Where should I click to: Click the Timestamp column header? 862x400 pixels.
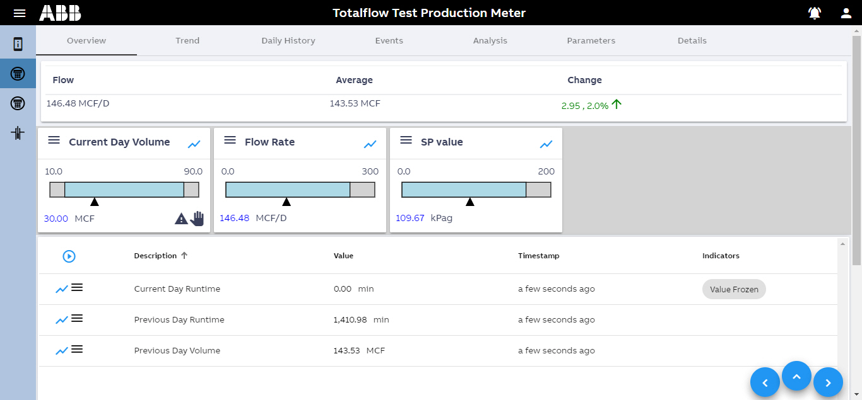tap(538, 256)
